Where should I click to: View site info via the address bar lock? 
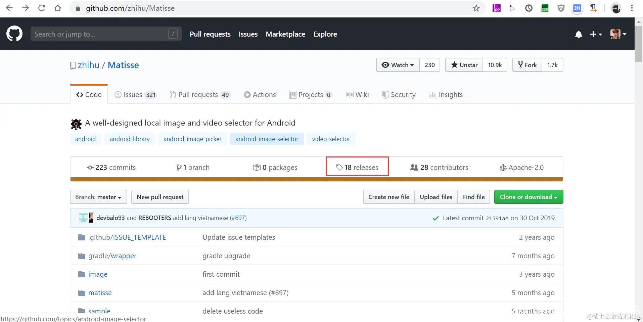click(x=78, y=8)
